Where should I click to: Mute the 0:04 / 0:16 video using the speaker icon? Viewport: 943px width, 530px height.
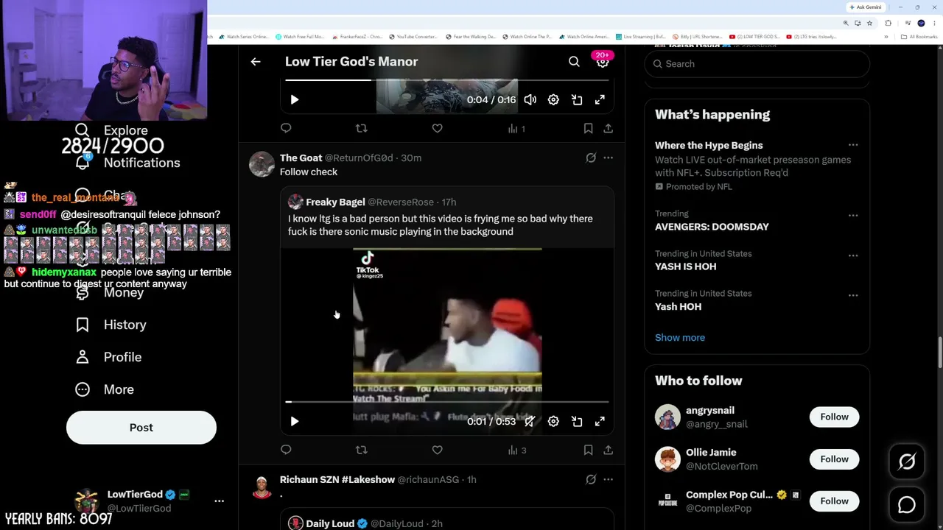point(530,100)
